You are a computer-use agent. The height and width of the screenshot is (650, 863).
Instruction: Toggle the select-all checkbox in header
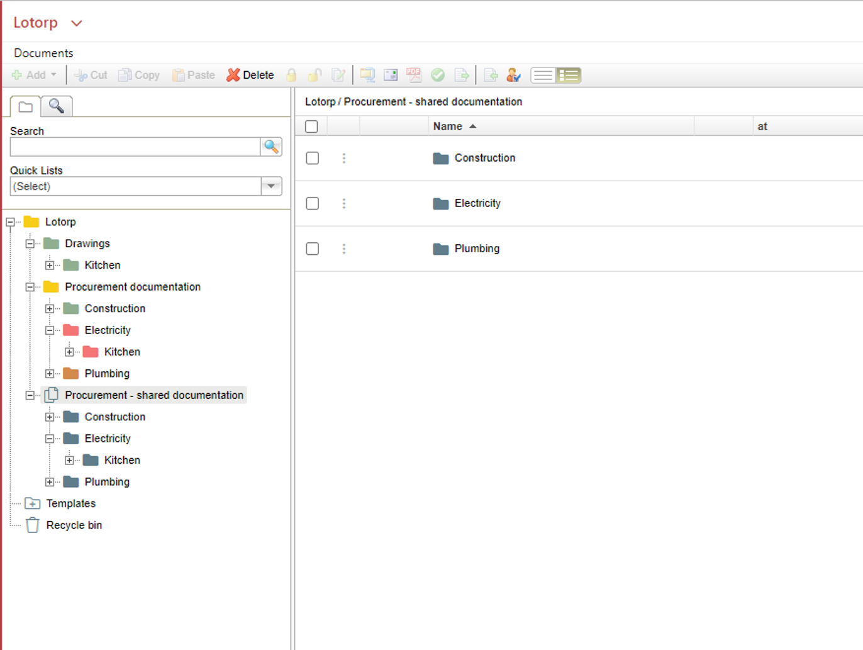tap(311, 126)
